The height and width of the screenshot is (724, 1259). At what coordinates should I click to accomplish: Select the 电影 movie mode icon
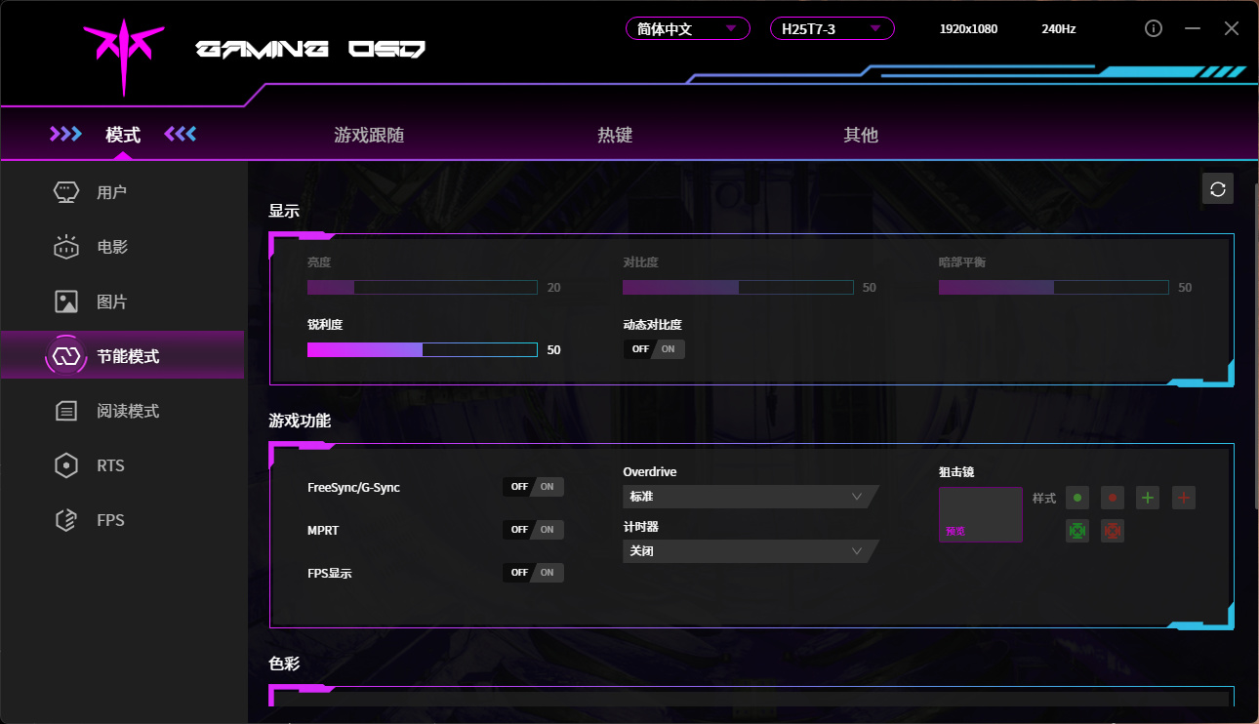coord(65,247)
